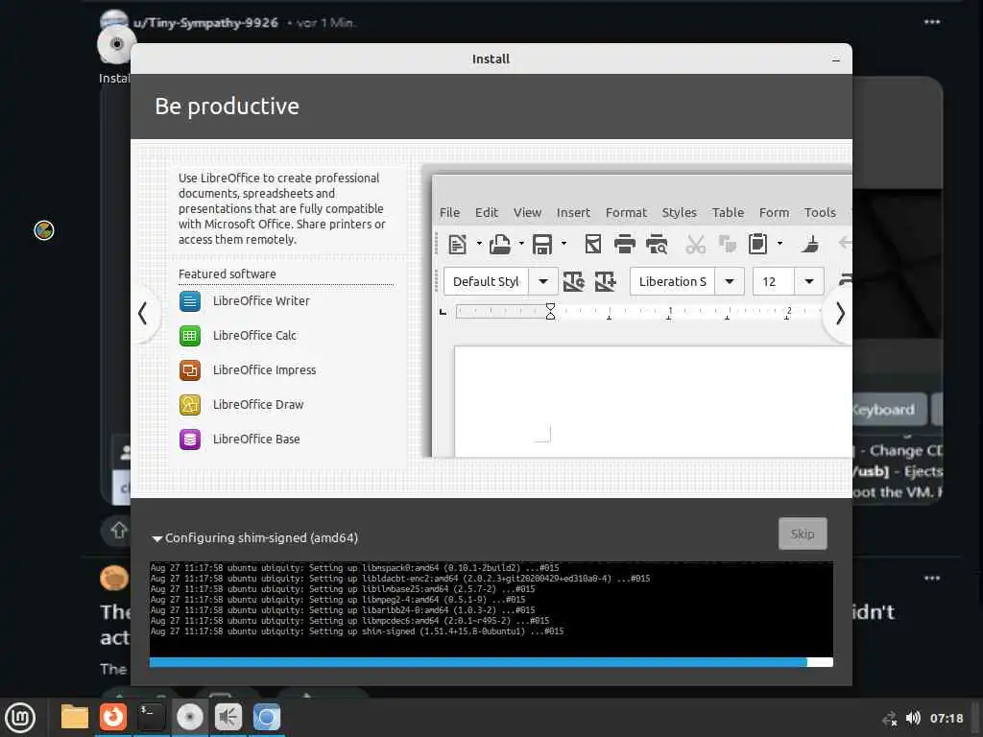983x737 pixels.
Task: Click the Clone Formatting brush icon
Action: (810, 244)
